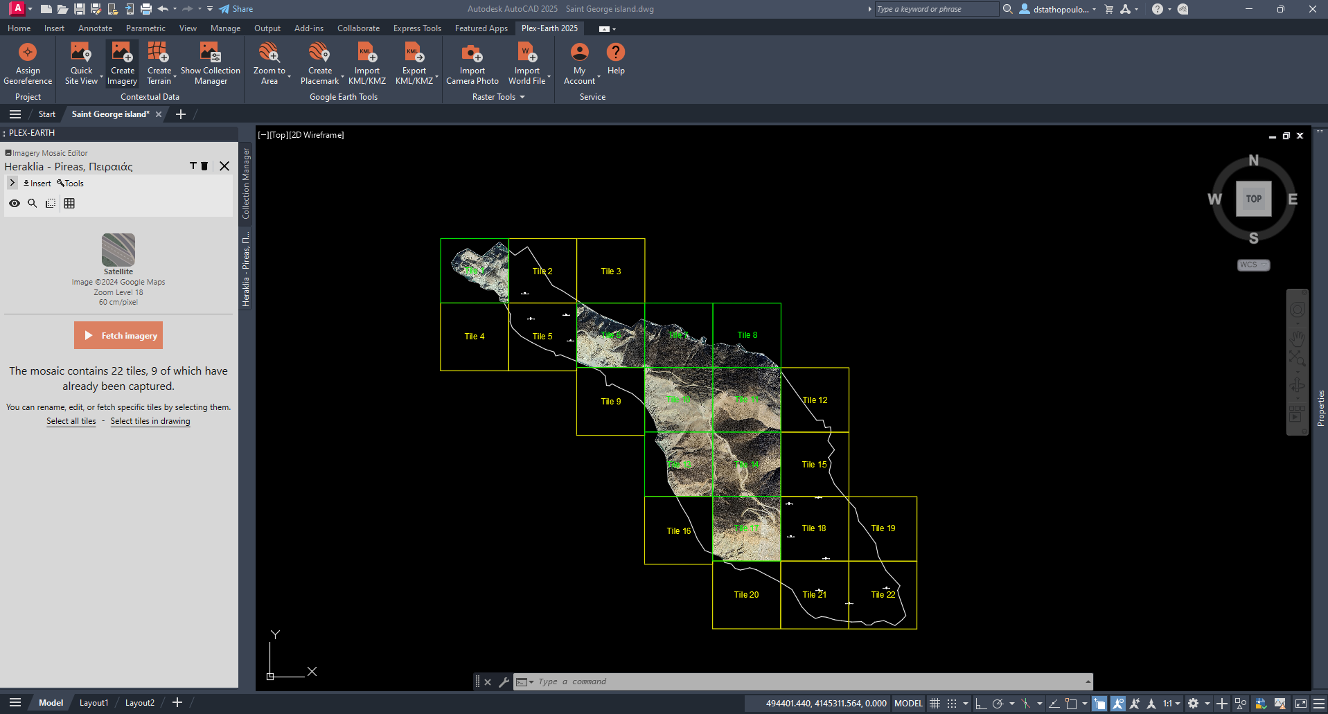Screen dimensions: 1328x714
Task: Open the polar tracking angle dropdown
Action: point(1011,704)
